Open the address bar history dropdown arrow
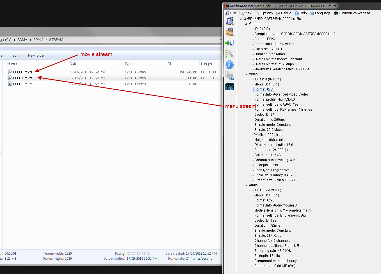The width and height of the screenshot is (381, 274). point(221,40)
